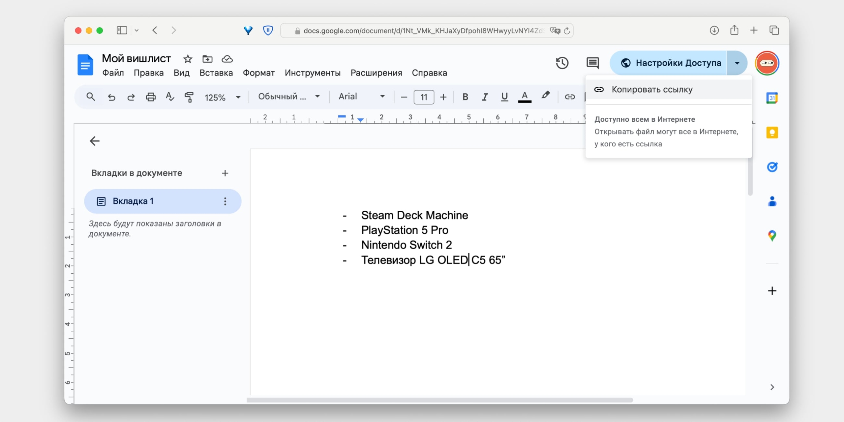Image resolution: width=844 pixels, height=422 pixels.
Task: Select the paint format roller tool
Action: [189, 97]
